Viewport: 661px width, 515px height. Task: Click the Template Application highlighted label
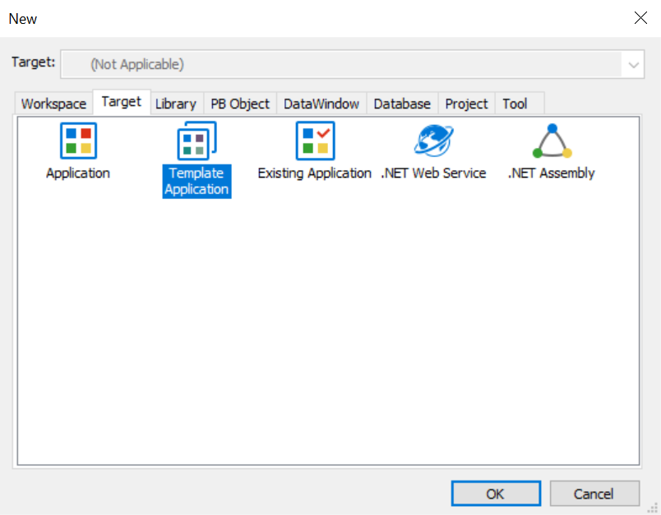pyautogui.click(x=196, y=181)
